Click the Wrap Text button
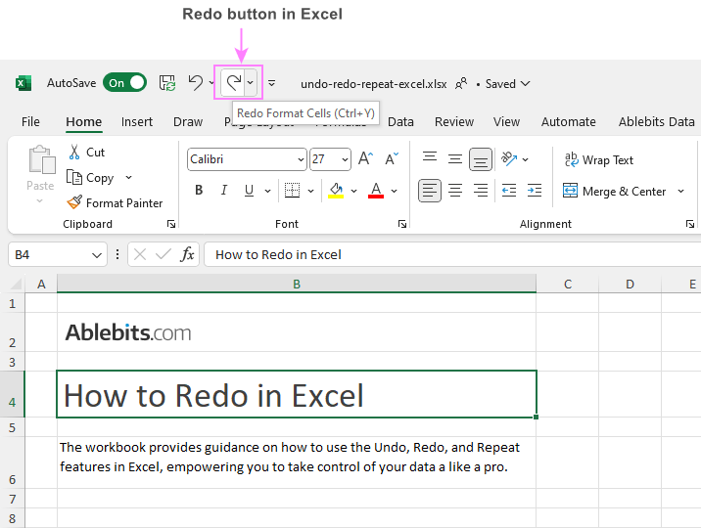Image resolution: width=701 pixels, height=528 pixels. pos(598,160)
